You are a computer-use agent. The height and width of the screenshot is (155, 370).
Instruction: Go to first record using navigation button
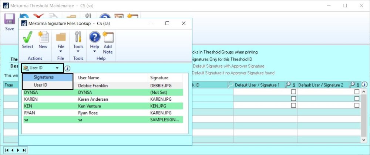(7, 150)
